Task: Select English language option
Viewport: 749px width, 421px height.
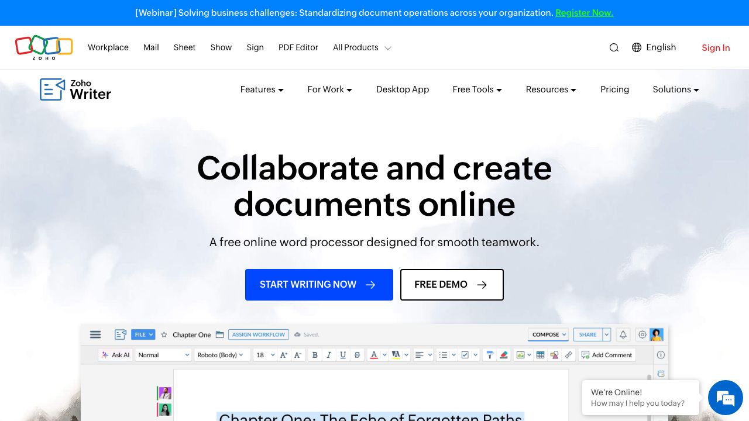Action: [x=661, y=47]
